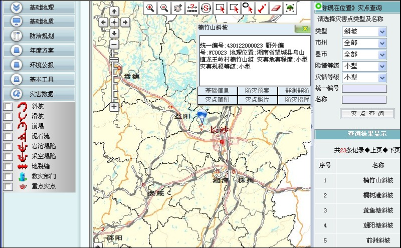Pick the eraser tool to clear drawings
401x248 pixels.
(x=276, y=8)
